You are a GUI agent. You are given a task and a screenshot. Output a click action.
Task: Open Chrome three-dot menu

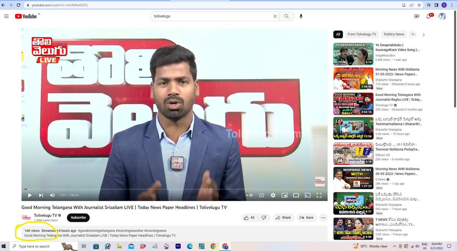tap(452, 5)
